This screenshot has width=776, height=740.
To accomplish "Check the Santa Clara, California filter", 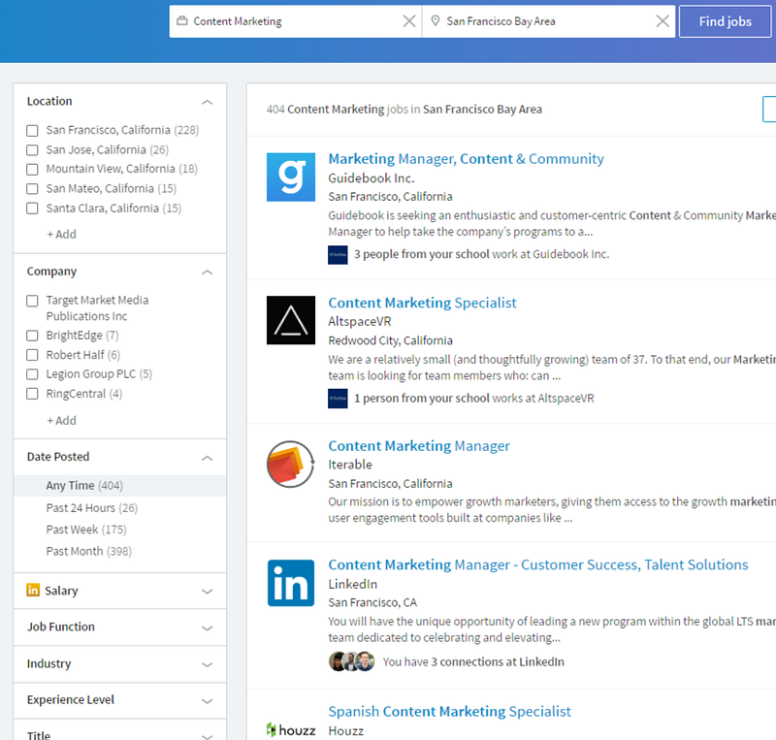I will pos(32,209).
